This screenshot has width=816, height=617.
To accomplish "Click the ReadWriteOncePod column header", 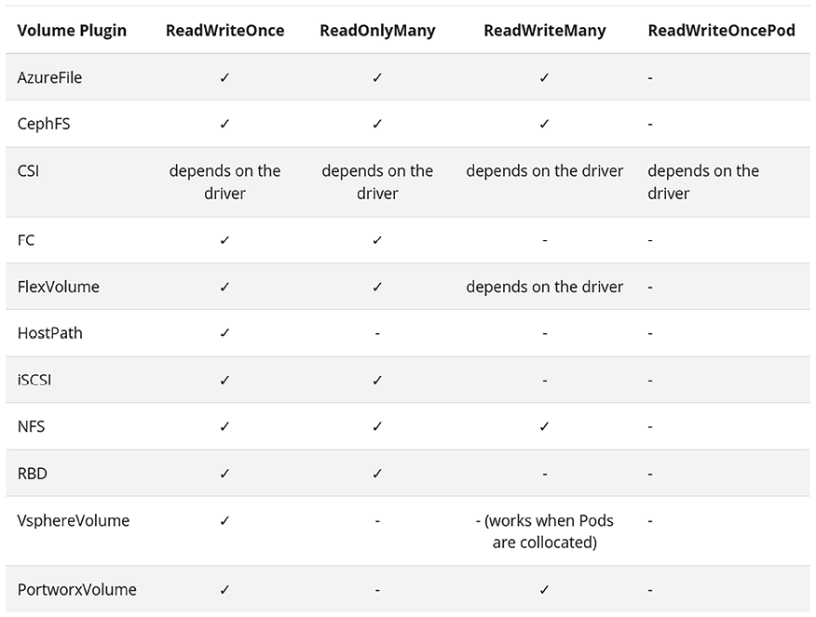I will coord(721,31).
